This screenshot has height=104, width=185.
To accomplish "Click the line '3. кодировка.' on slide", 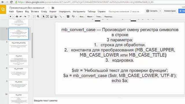I will pyautogui.click(x=120, y=60).
